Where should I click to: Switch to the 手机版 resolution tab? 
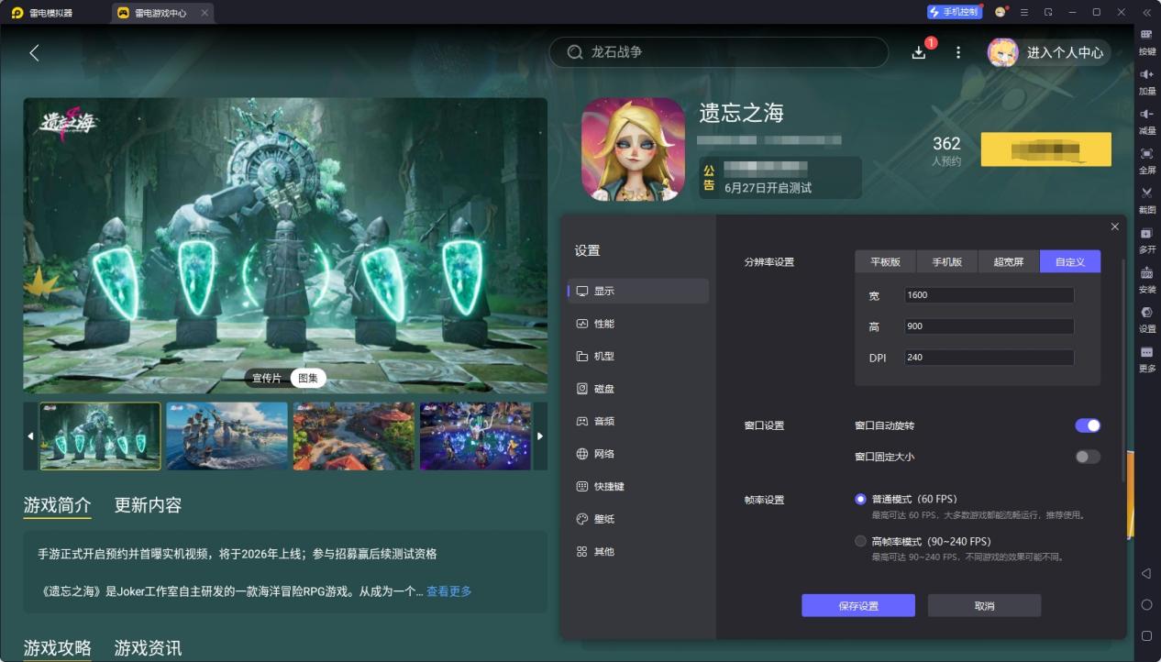[x=947, y=262]
